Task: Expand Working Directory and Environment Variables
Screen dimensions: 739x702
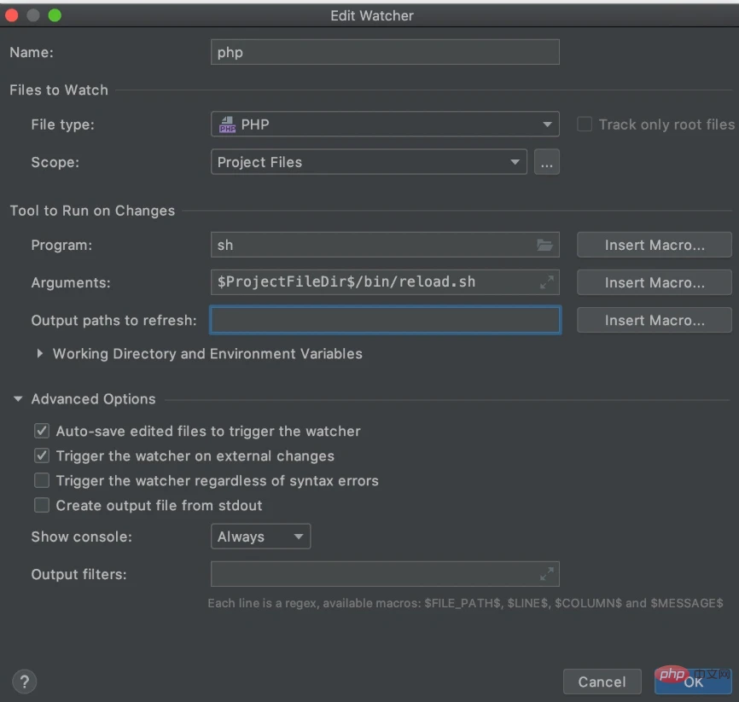Action: tap(40, 353)
